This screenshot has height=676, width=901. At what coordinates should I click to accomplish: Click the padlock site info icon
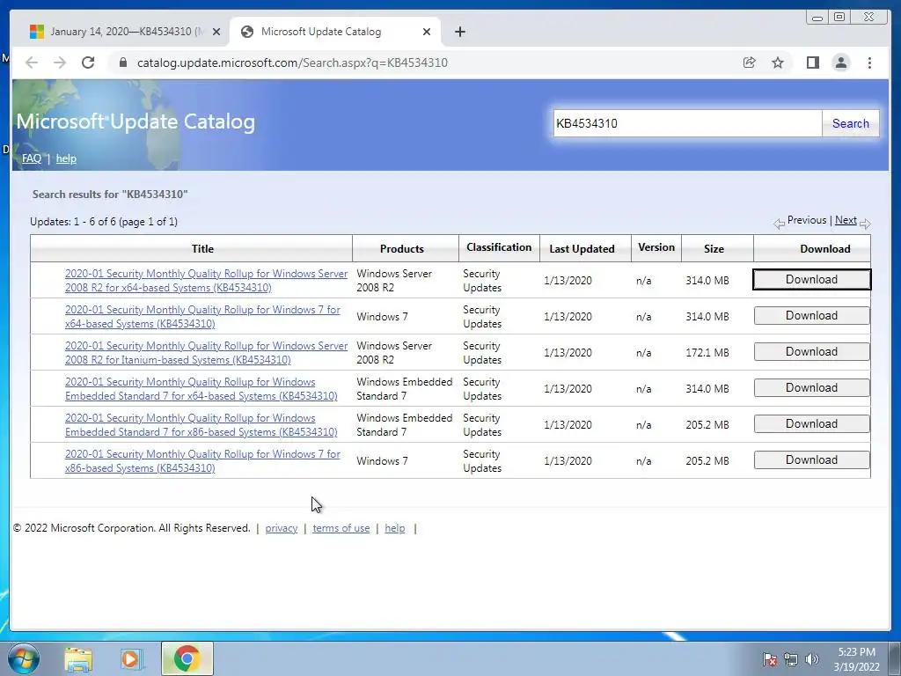[123, 62]
